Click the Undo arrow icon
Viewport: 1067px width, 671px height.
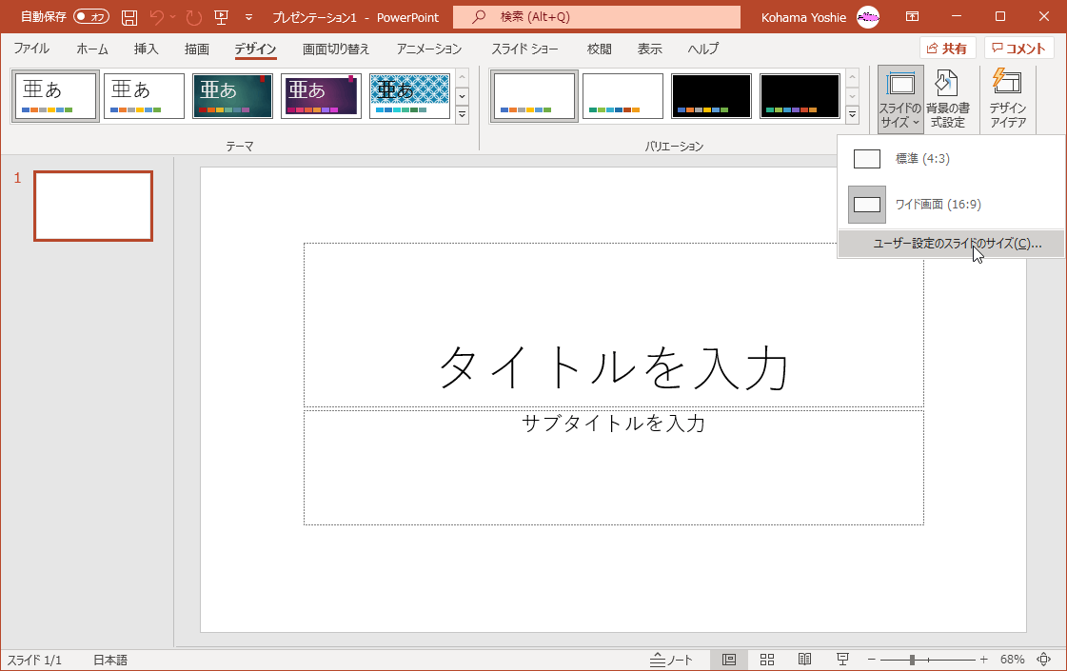pos(156,17)
